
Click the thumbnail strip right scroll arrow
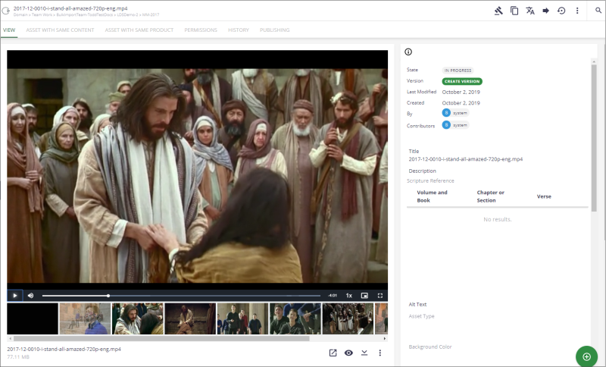click(x=385, y=338)
